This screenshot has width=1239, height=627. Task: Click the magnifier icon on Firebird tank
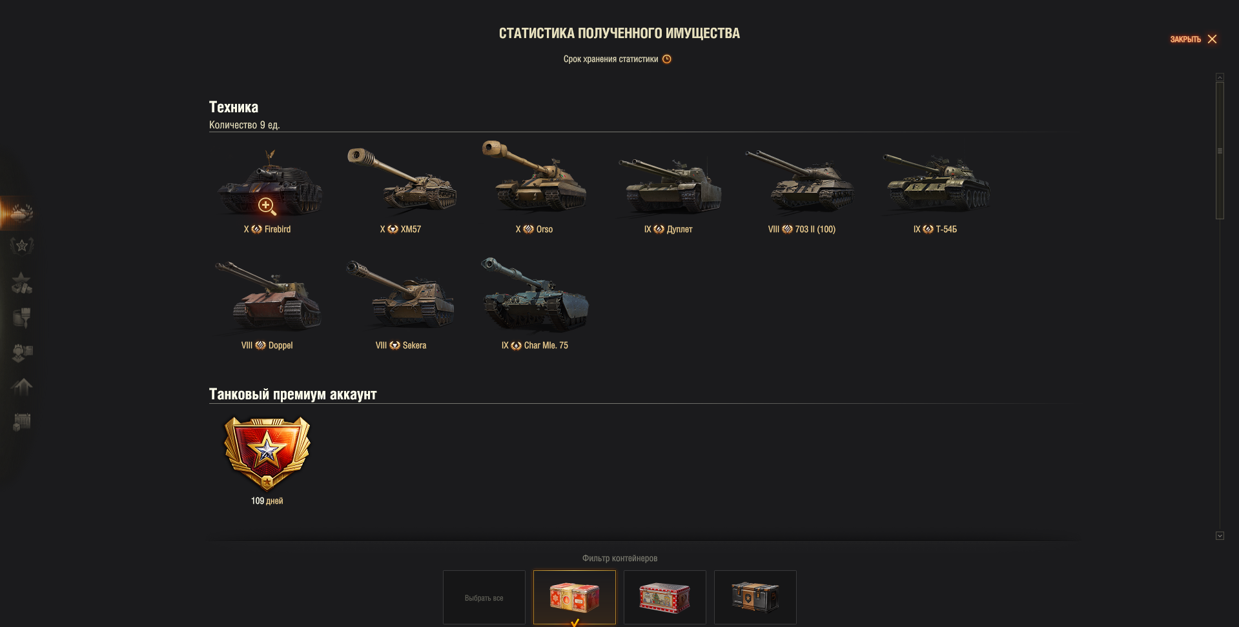tap(267, 206)
